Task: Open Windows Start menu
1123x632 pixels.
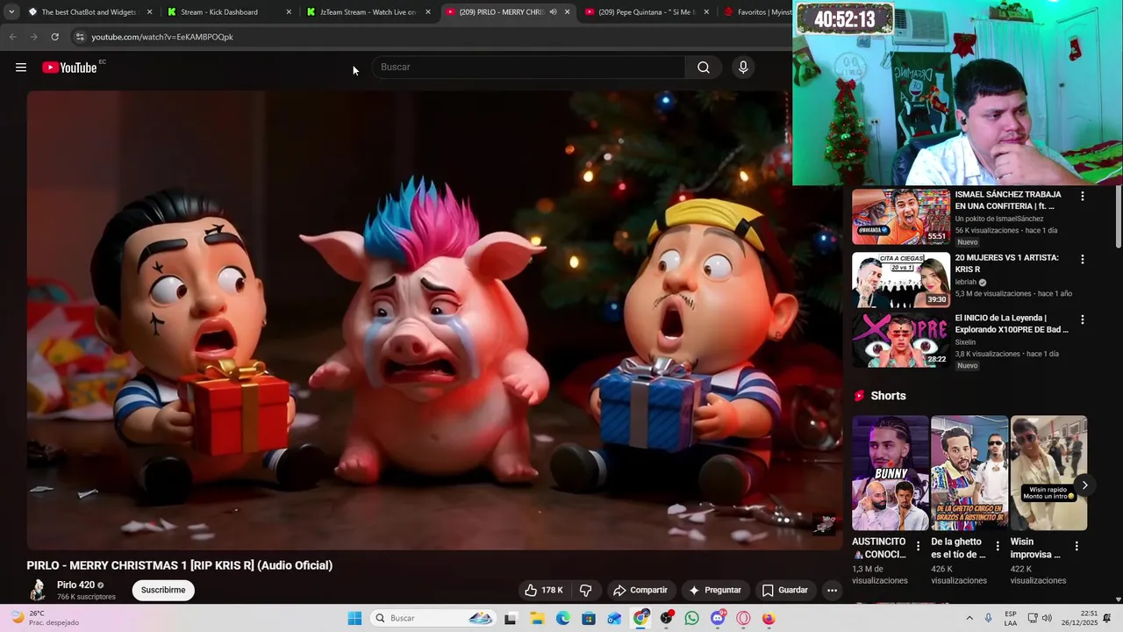Action: [x=354, y=618]
